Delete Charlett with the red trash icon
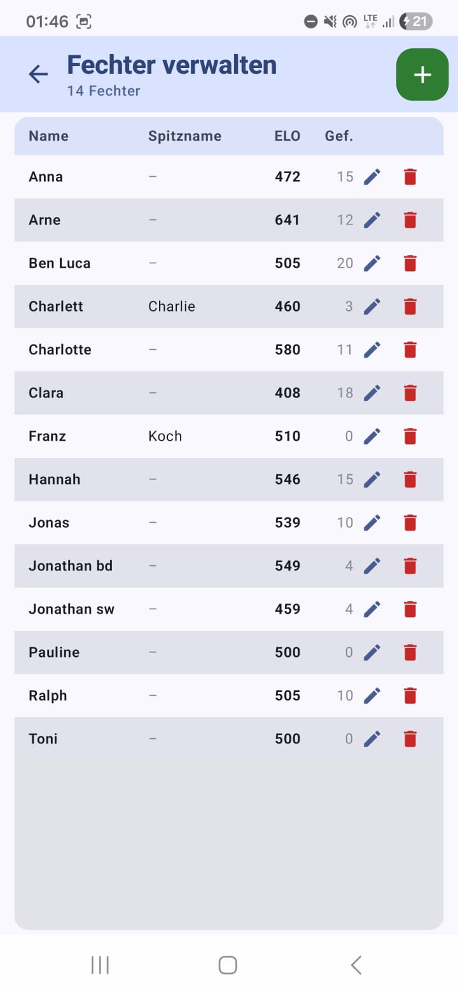Image resolution: width=458 pixels, height=992 pixels. (410, 307)
